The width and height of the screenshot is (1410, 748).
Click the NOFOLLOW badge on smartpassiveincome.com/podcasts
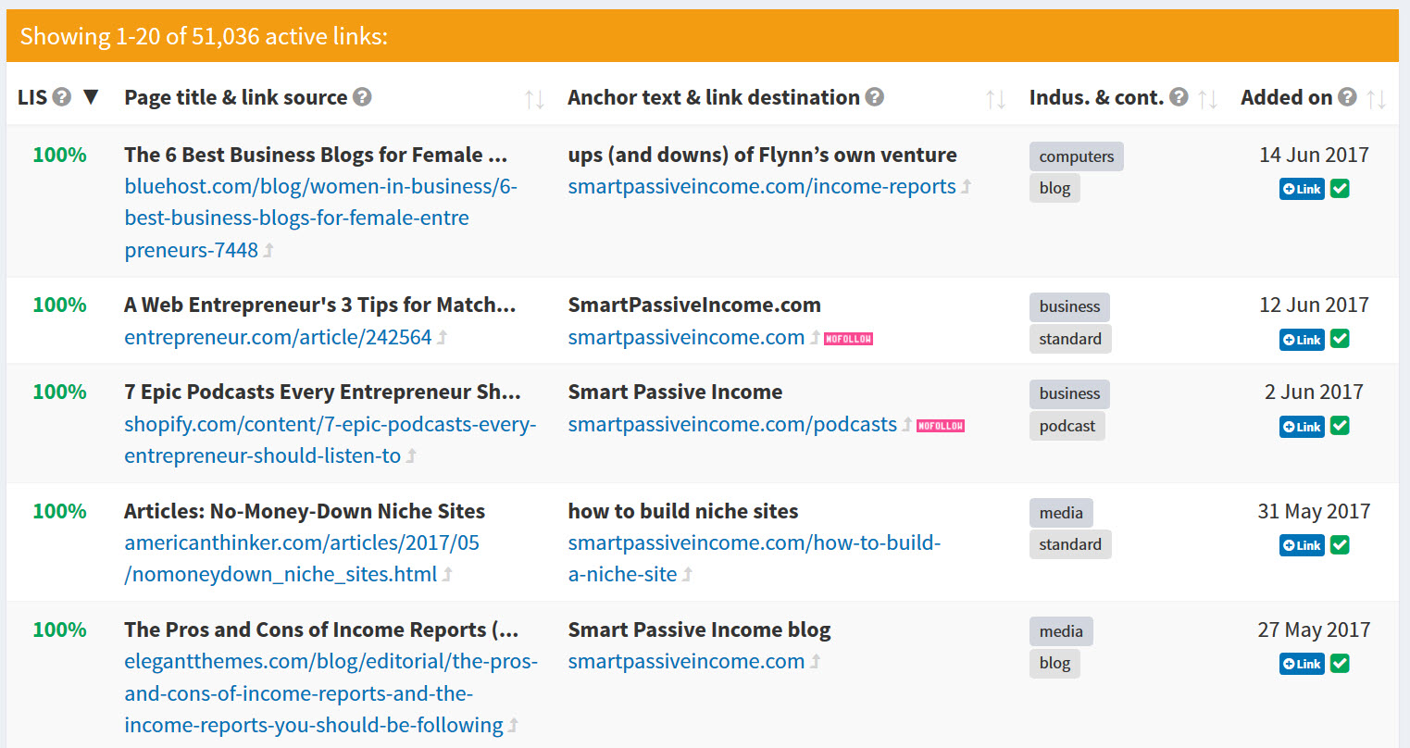[941, 426]
